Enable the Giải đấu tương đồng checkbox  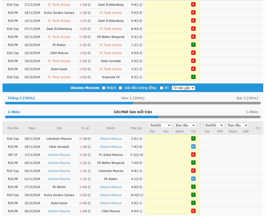click(x=120, y=88)
